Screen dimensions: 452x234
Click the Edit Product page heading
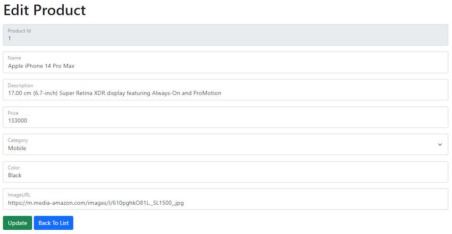pyautogui.click(x=45, y=10)
